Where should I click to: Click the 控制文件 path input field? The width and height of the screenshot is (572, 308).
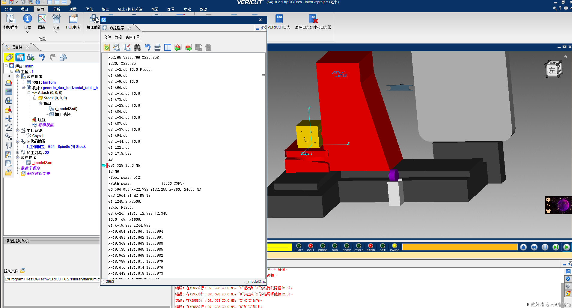pyautogui.click(x=52, y=279)
